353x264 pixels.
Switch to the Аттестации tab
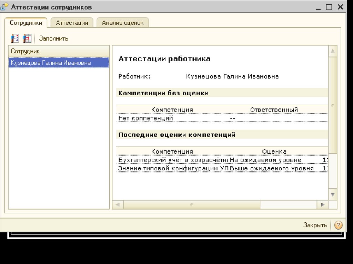click(72, 23)
